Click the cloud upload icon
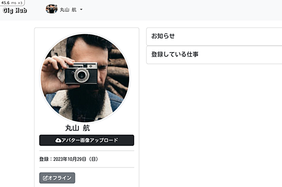 click(x=58, y=140)
